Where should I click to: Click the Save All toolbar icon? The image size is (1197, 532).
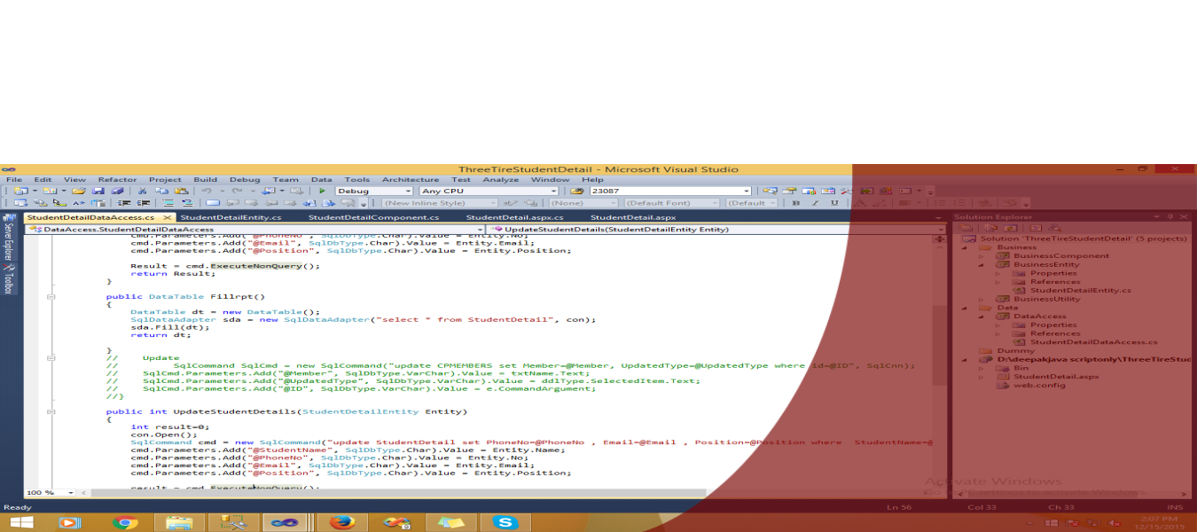(115, 191)
